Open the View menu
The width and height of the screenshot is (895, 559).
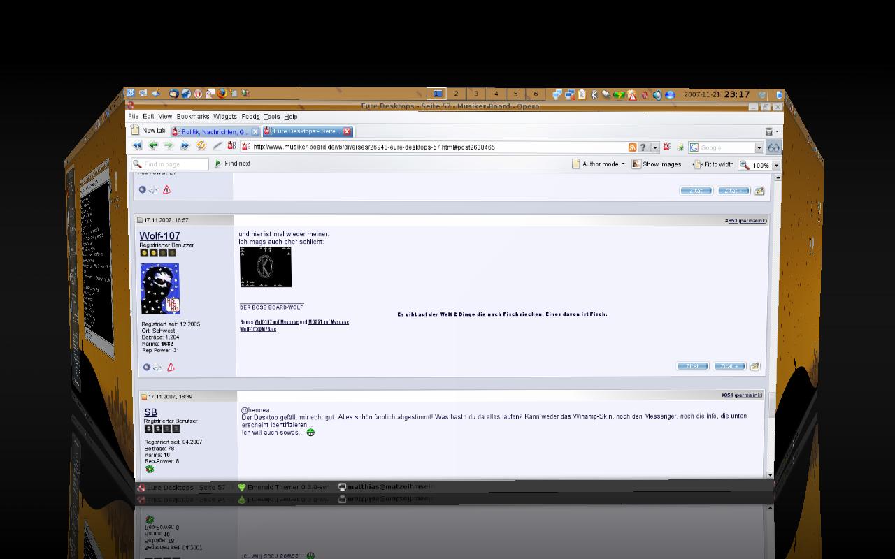click(165, 117)
